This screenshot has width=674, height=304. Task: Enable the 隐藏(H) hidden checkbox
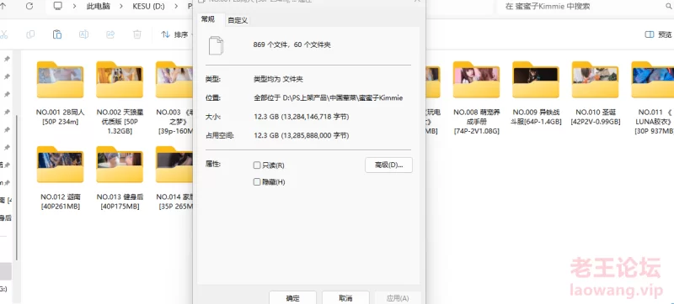click(x=269, y=182)
